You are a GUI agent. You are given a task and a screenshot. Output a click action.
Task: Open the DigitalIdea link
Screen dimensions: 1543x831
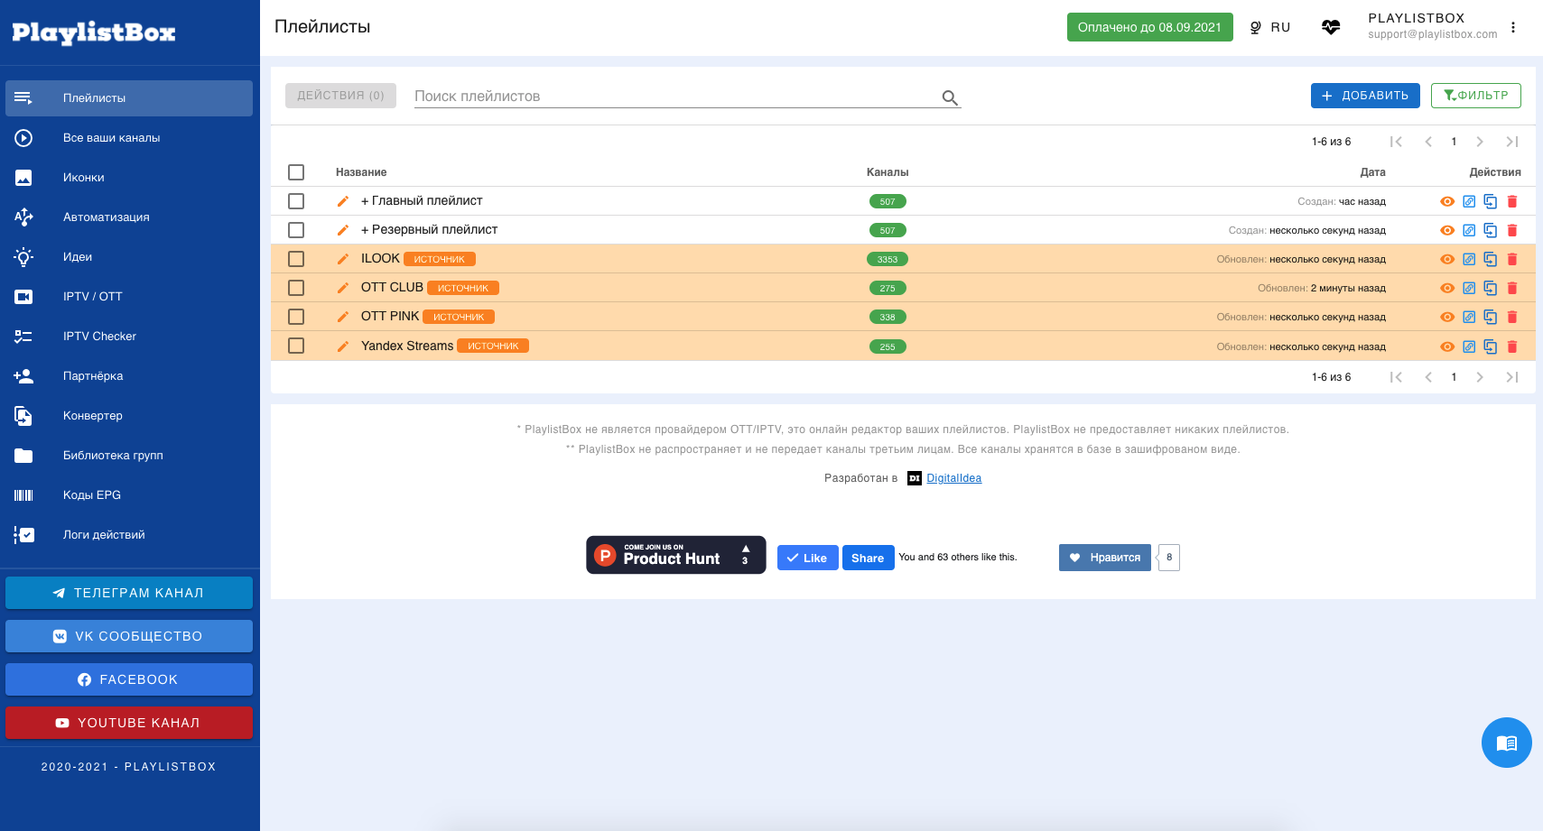tap(953, 478)
